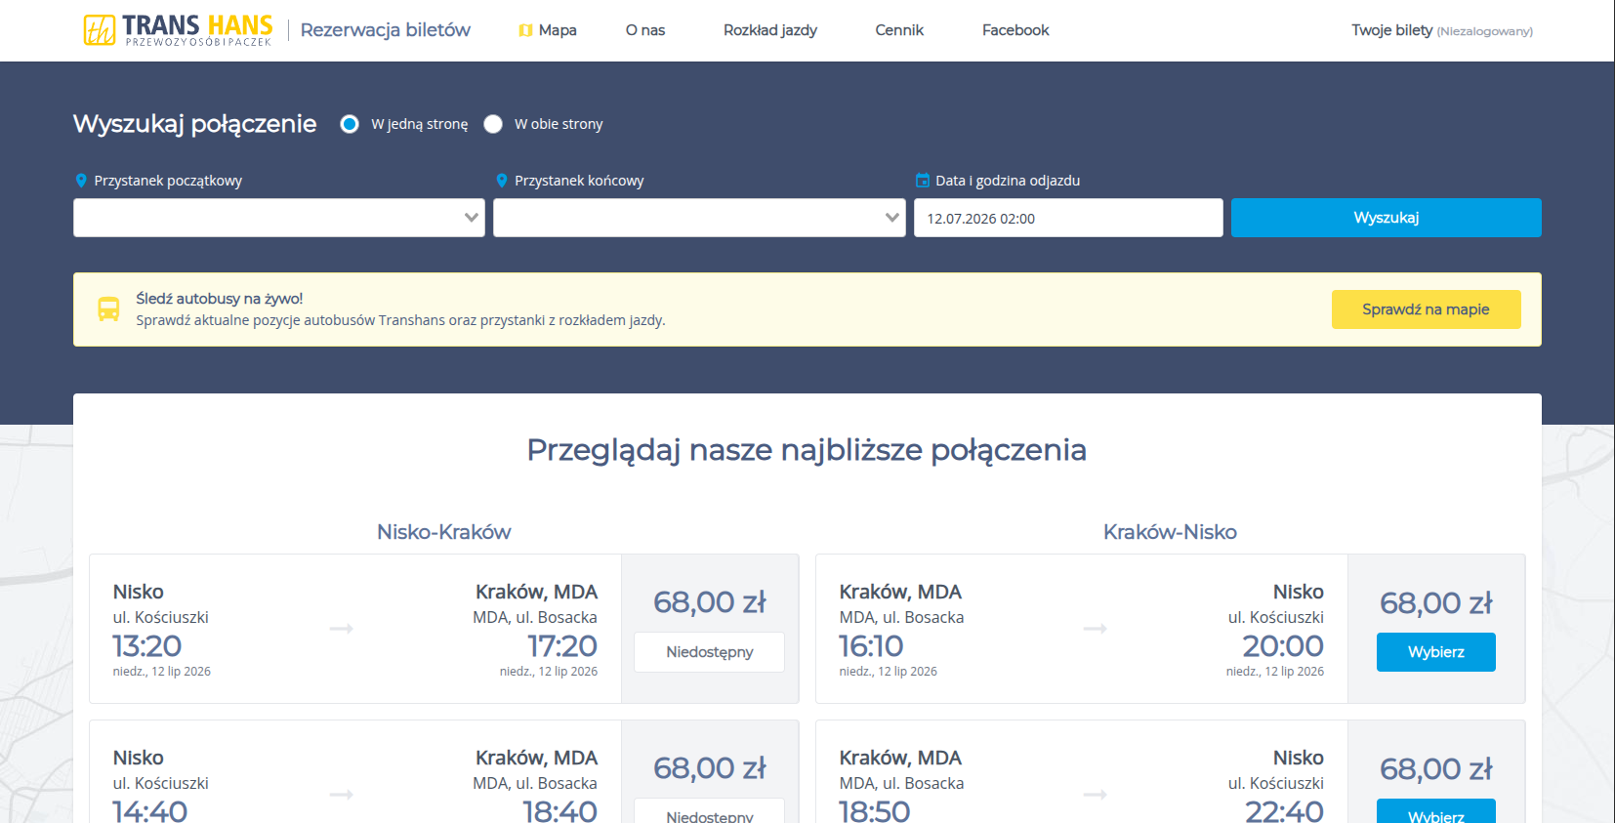
Task: Click the date and time departure field
Action: [1068, 218]
